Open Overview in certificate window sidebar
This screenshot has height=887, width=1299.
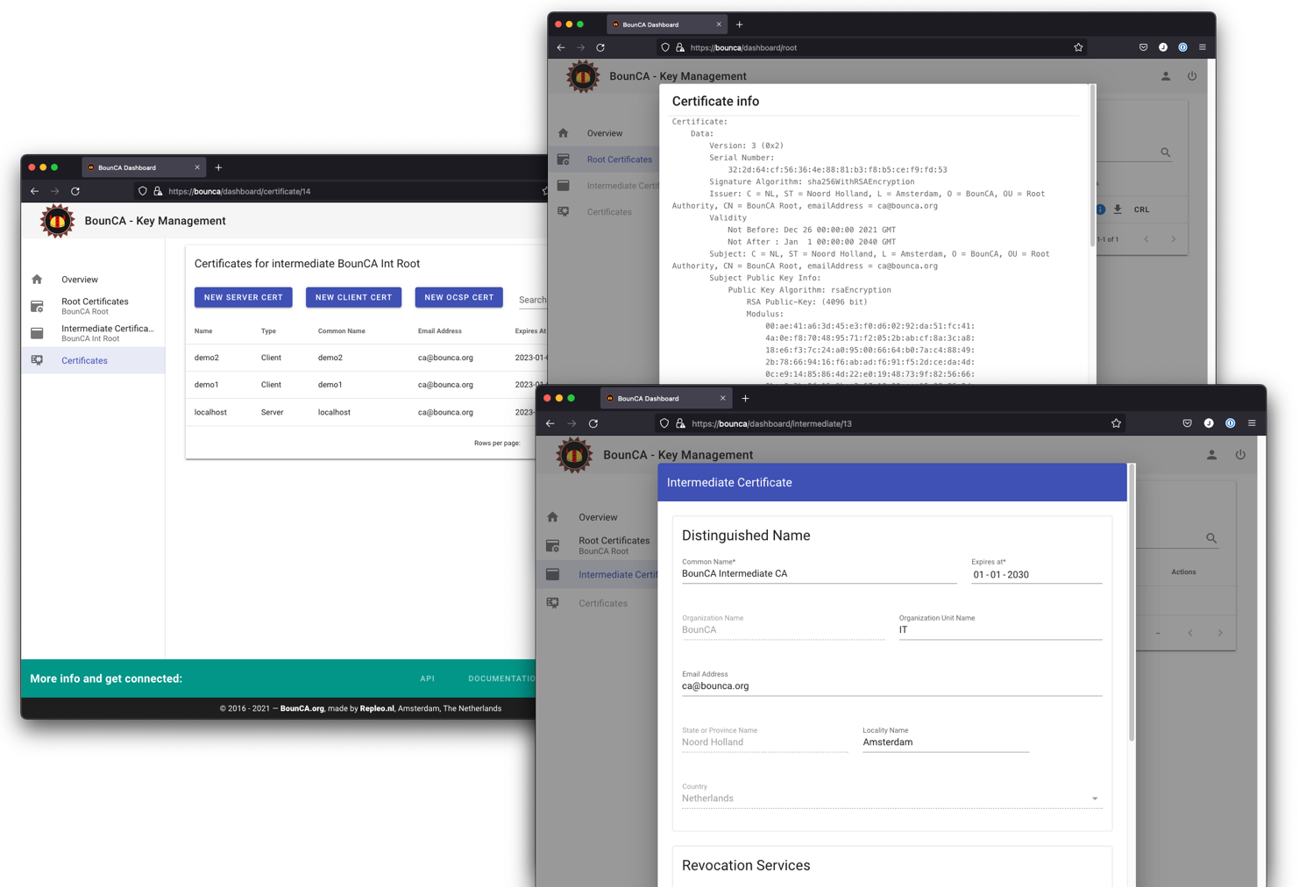pos(80,280)
